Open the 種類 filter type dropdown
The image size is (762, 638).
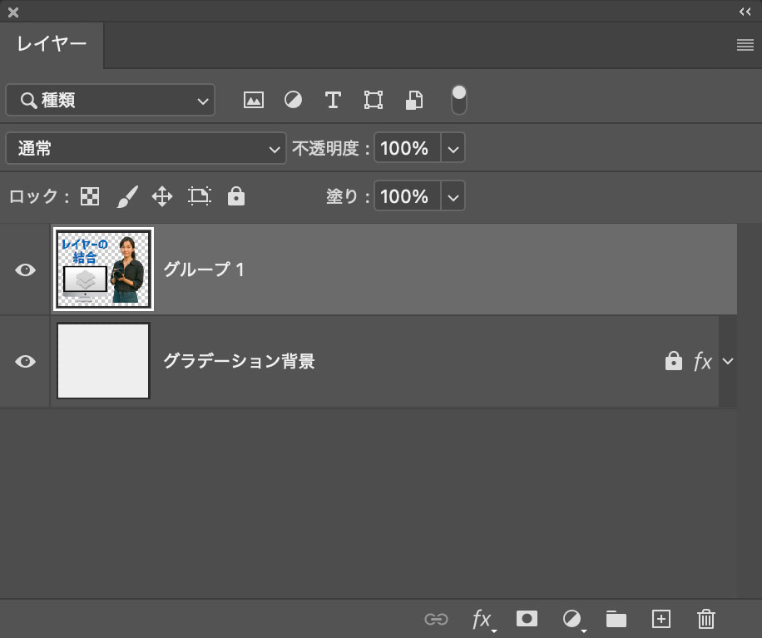[111, 100]
